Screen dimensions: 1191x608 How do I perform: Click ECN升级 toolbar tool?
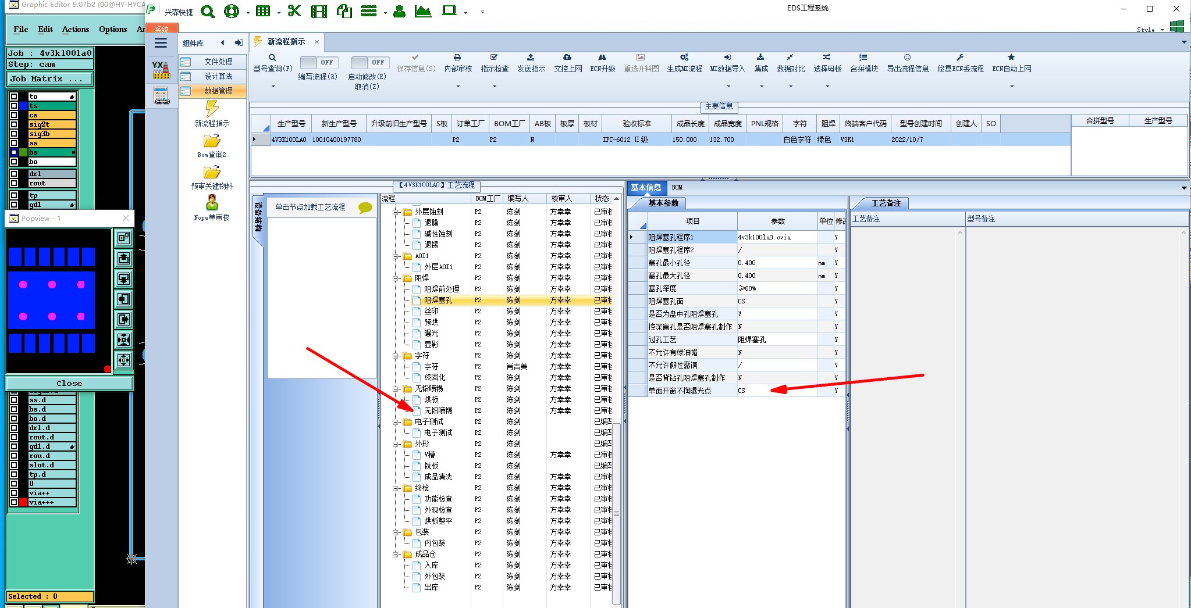pos(603,63)
